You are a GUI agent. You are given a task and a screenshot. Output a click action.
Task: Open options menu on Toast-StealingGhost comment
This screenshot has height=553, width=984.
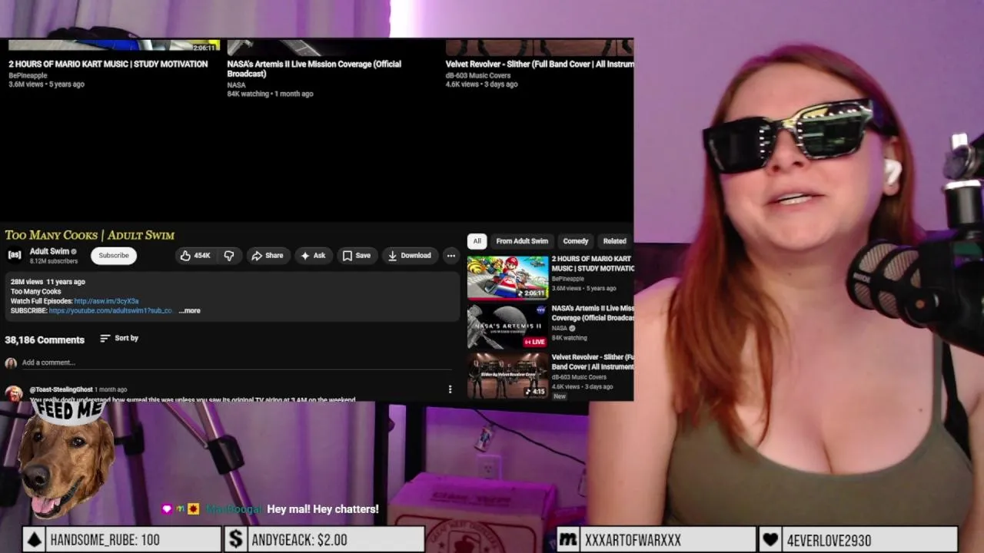[450, 389]
